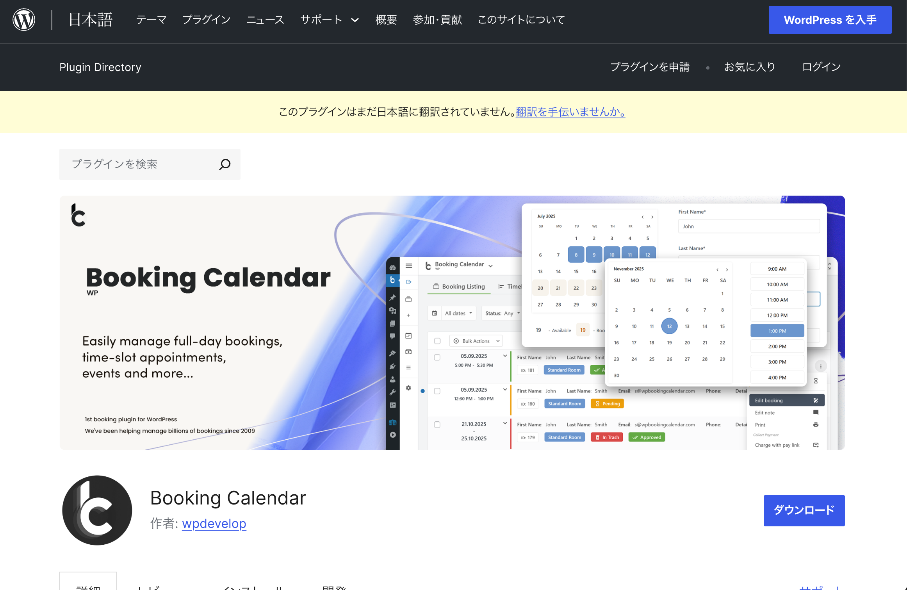Select November 12 date in banner calendar

coord(669,326)
